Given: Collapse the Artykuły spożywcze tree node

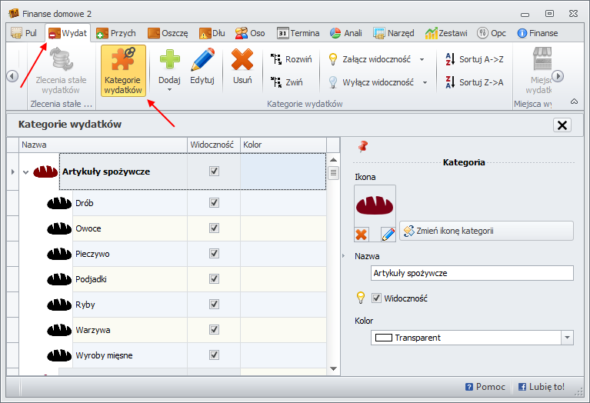Looking at the screenshot, I should click(25, 172).
